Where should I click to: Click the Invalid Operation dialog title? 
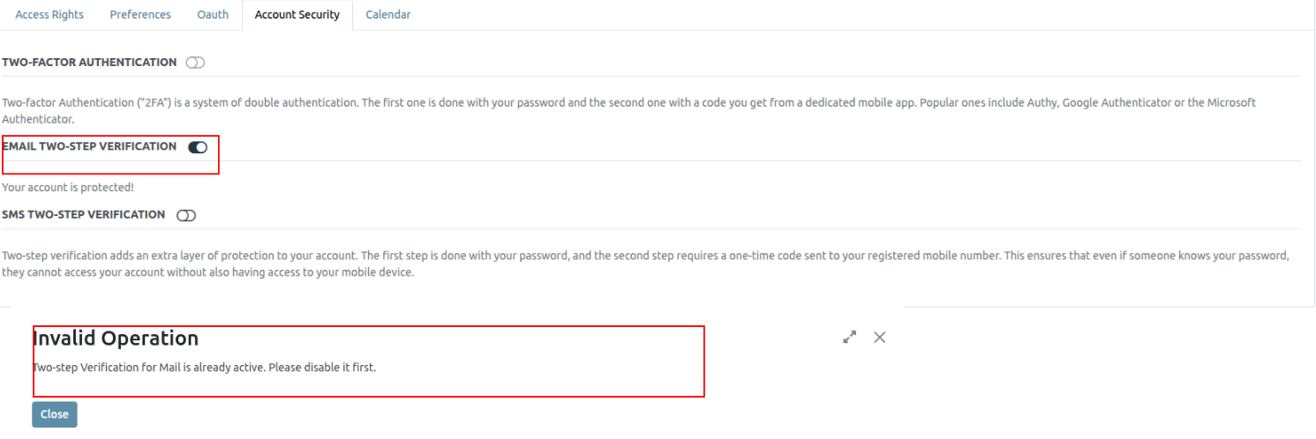(x=116, y=339)
